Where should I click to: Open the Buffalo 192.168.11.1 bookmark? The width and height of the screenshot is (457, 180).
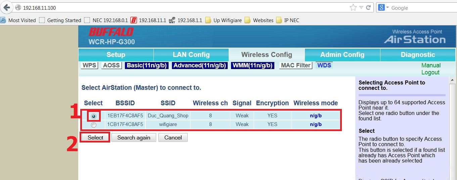click(x=148, y=20)
